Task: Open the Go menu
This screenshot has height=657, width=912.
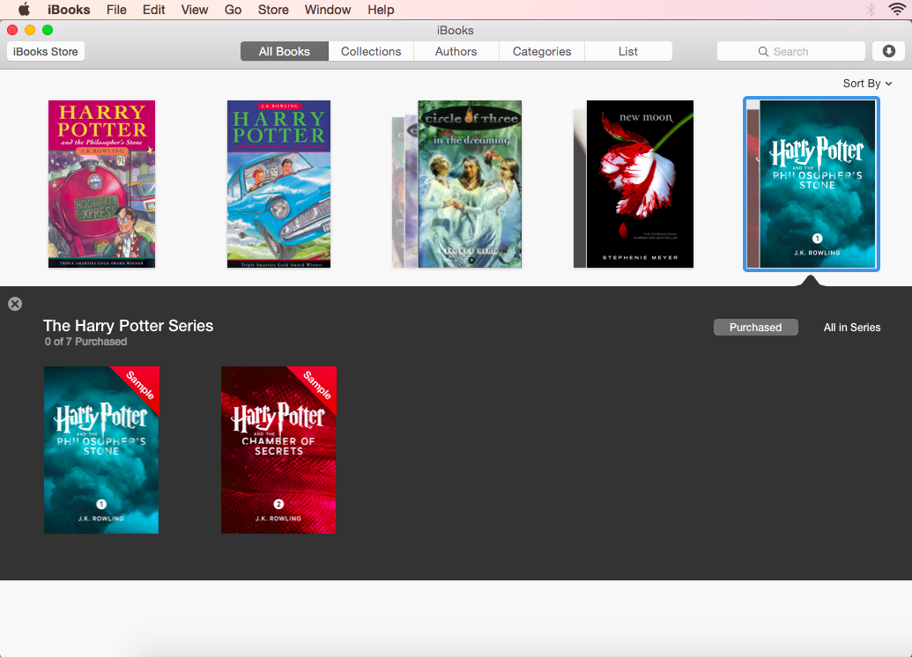Action: coord(233,10)
